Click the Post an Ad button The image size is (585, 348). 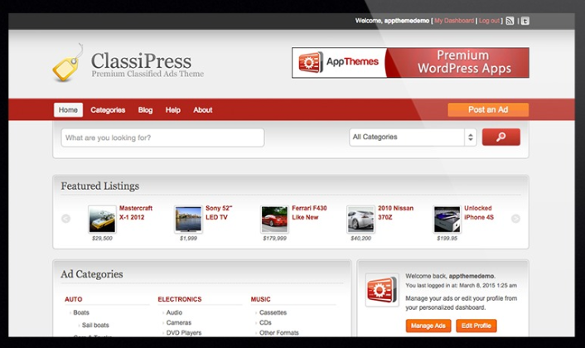coord(488,109)
